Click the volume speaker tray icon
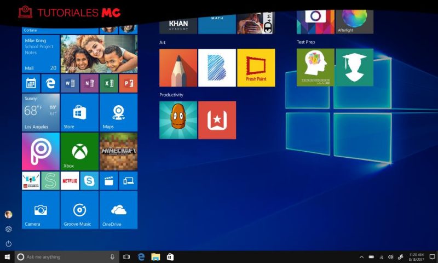Image resolution: width=438 pixels, height=263 pixels. pyautogui.click(x=390, y=257)
